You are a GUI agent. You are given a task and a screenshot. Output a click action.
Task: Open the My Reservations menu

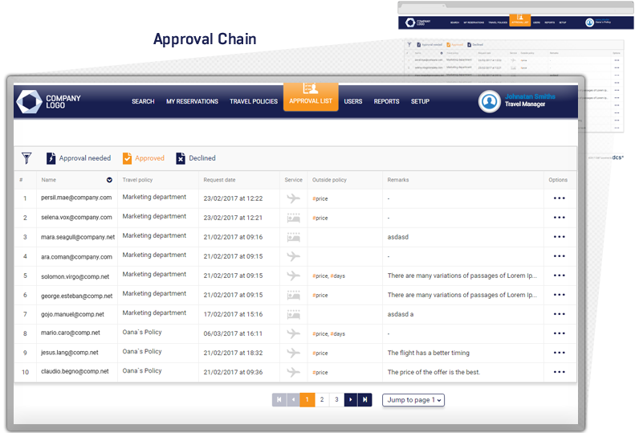click(x=192, y=101)
